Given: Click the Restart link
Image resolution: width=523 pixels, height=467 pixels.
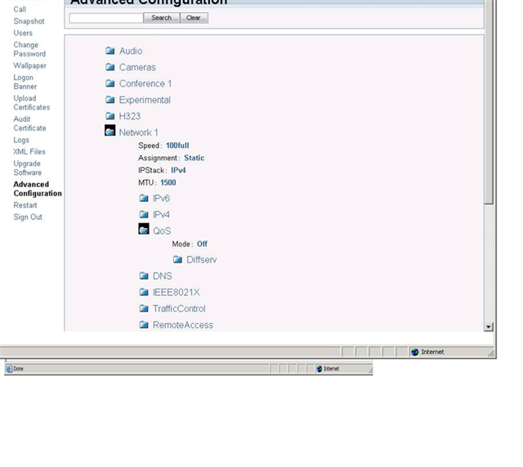Looking at the screenshot, I should coord(25,205).
